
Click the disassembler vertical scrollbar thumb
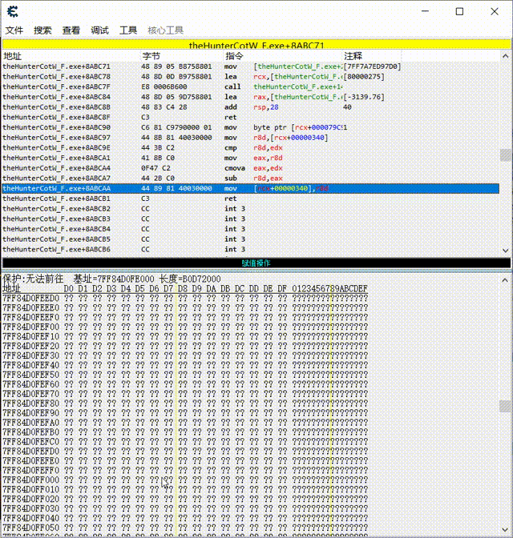[505, 155]
